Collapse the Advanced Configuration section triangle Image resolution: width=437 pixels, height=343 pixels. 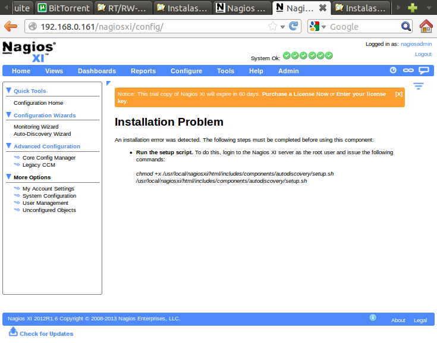pyautogui.click(x=9, y=146)
